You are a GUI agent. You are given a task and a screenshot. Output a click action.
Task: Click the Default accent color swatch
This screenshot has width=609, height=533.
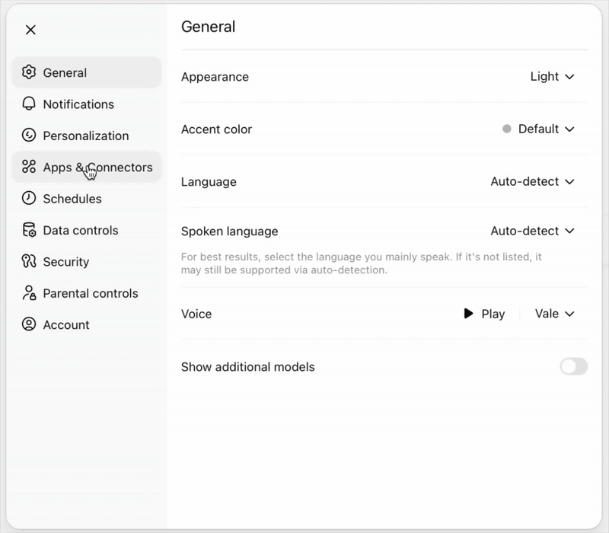click(x=505, y=129)
